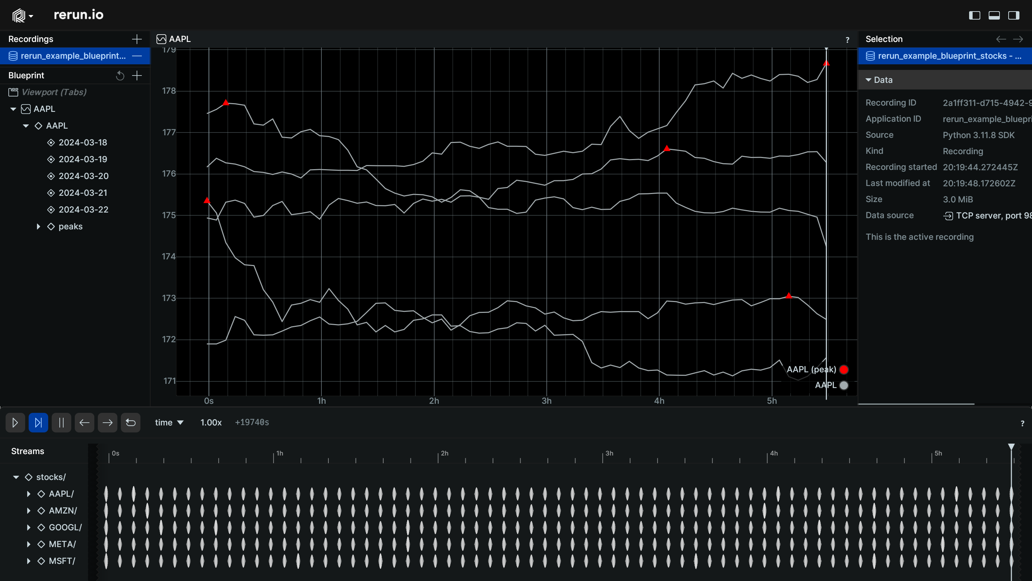Click the AAPL gray legend dot
Image resolution: width=1032 pixels, height=581 pixels.
844,386
